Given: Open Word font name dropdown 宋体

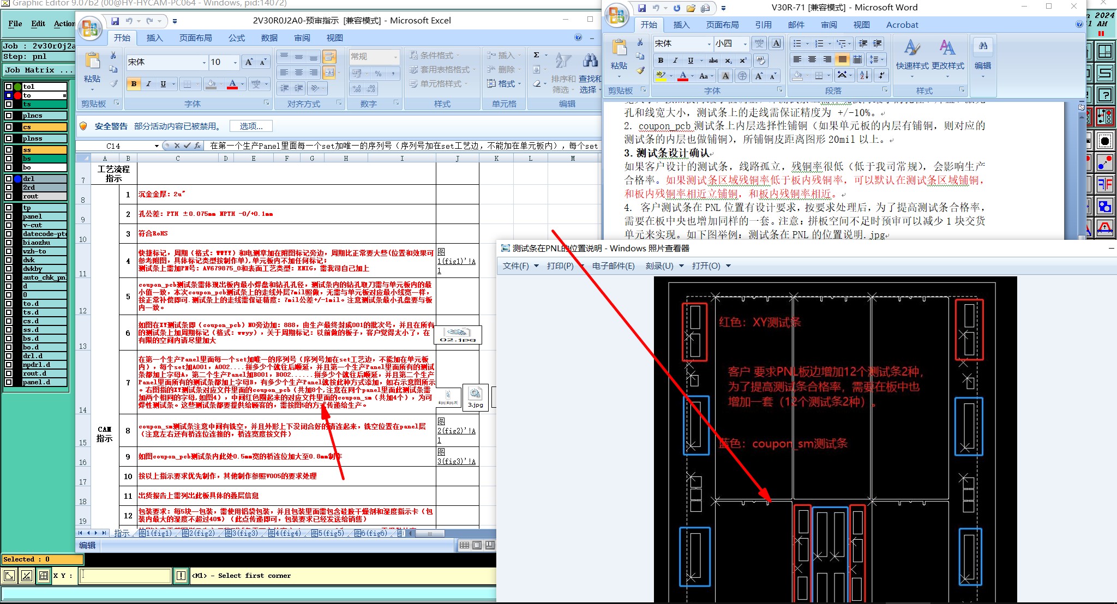Looking at the screenshot, I should [x=709, y=44].
